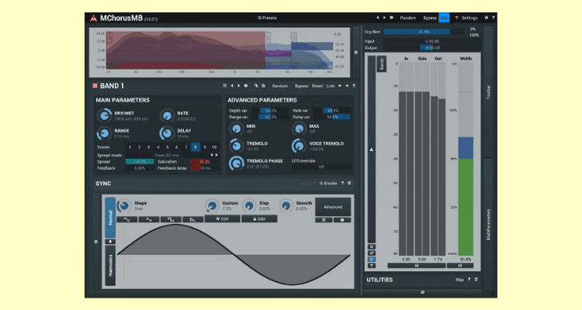Adjust the global Dry/Wet slider
Viewport: 582px width, 310px height.
(x=424, y=32)
